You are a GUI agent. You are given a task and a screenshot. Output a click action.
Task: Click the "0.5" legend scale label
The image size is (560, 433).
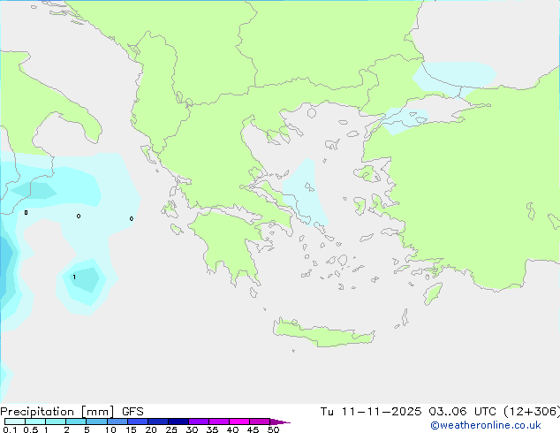point(31,429)
